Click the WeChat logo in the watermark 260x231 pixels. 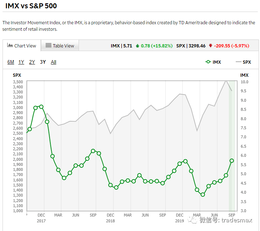pyautogui.click(x=193, y=219)
